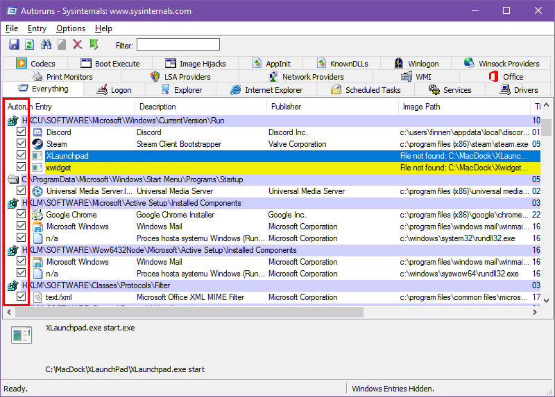555x397 pixels.
Task: Sort by Autorun Entry column header
Action: [x=69, y=107]
